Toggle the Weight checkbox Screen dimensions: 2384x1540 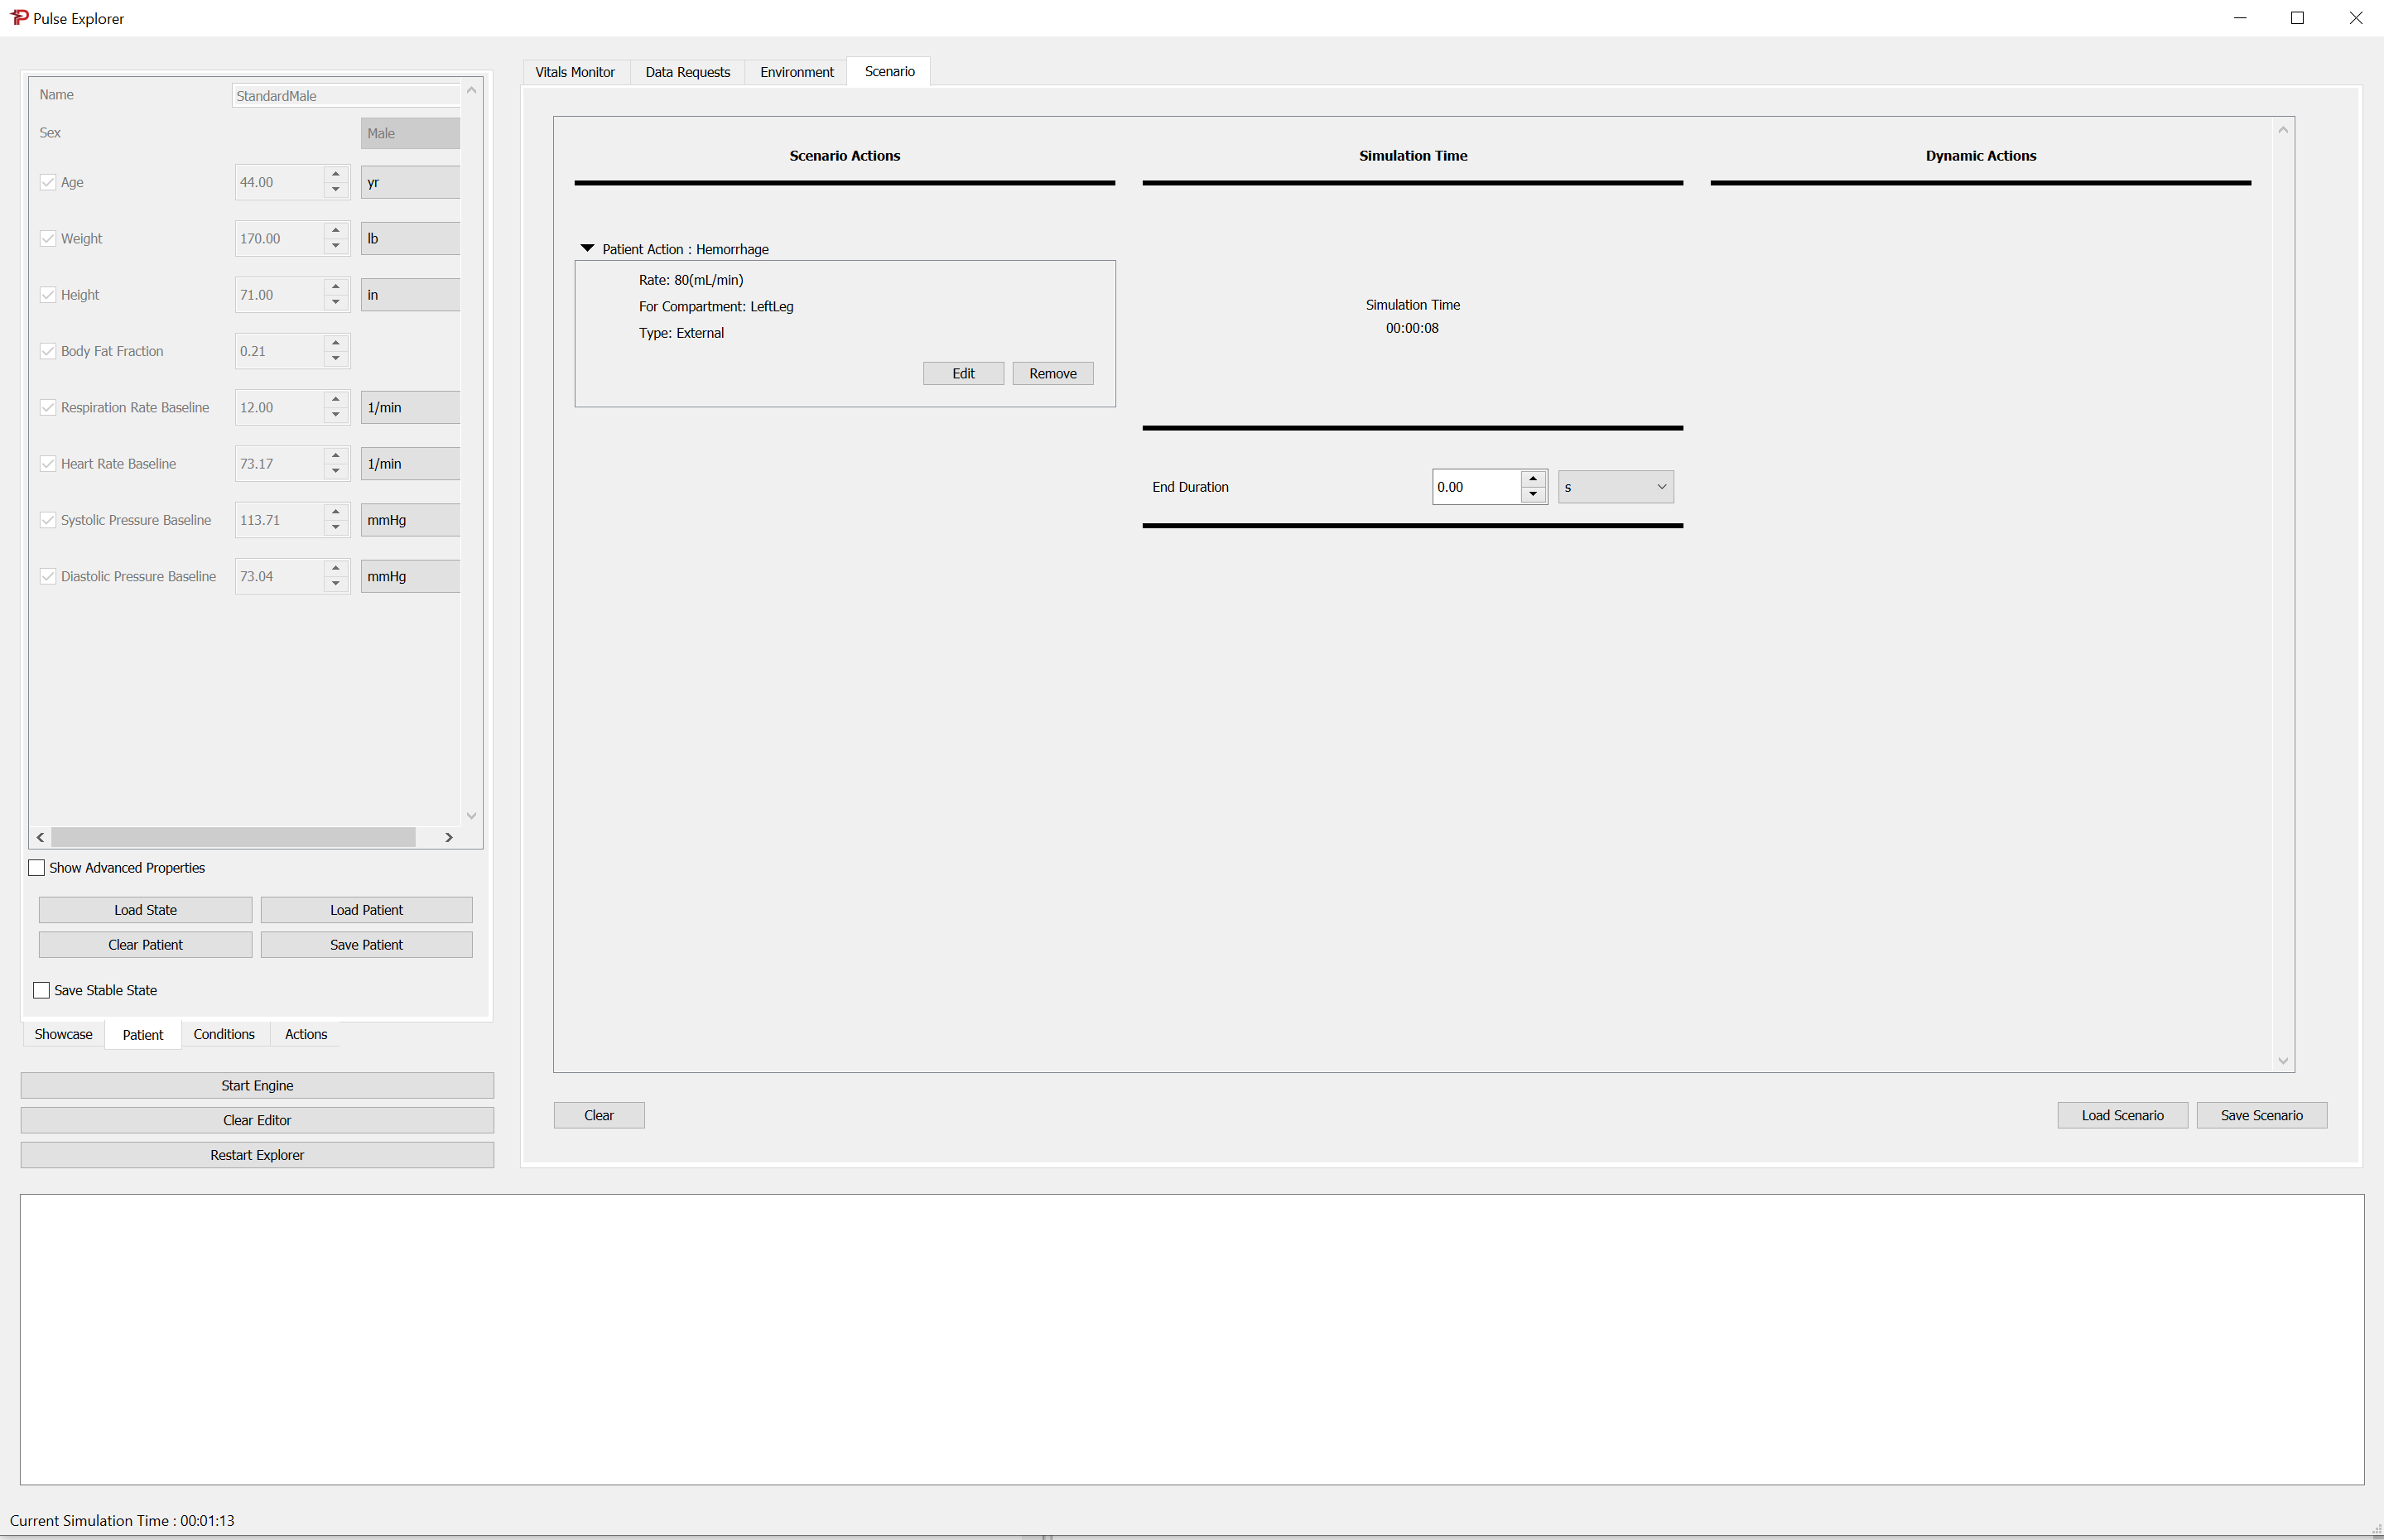(48, 238)
